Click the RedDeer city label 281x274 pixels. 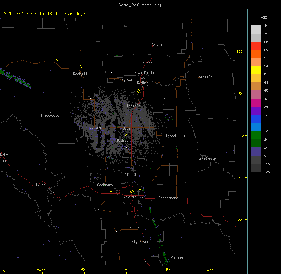tap(143, 83)
